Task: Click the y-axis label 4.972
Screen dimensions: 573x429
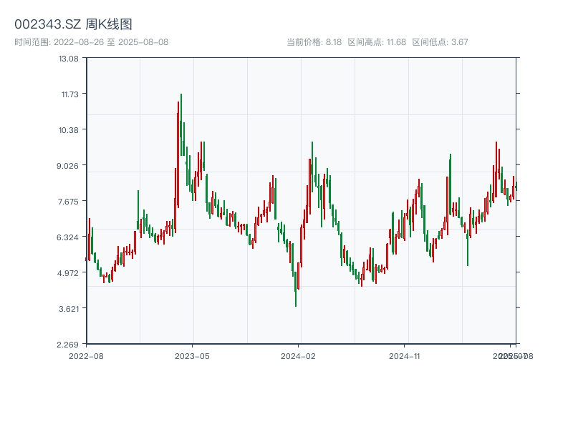Action: [67, 273]
